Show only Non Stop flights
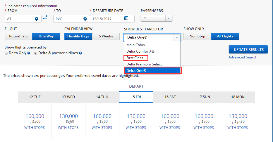273x142 pixels. (197, 36)
